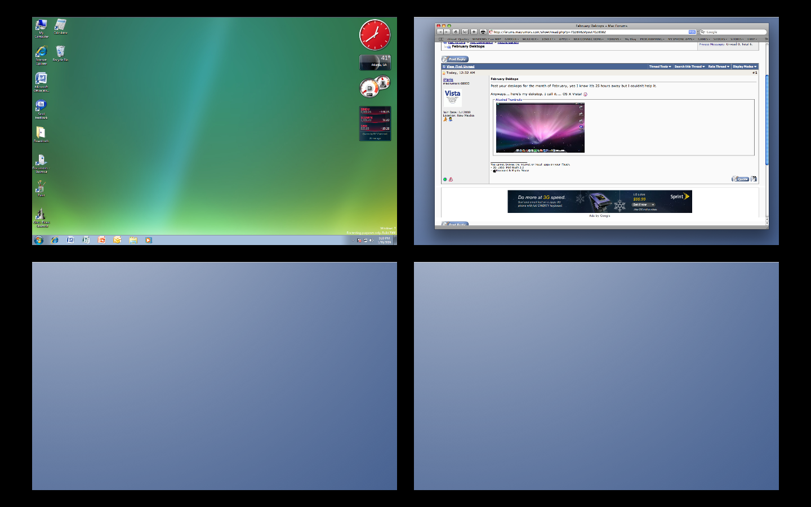This screenshot has height=507, width=811.
Task: Click the volume icon in system tray
Action: [372, 241]
